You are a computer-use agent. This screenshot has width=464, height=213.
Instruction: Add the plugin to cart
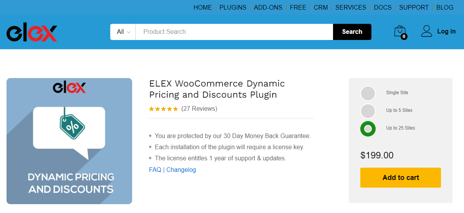[401, 178]
